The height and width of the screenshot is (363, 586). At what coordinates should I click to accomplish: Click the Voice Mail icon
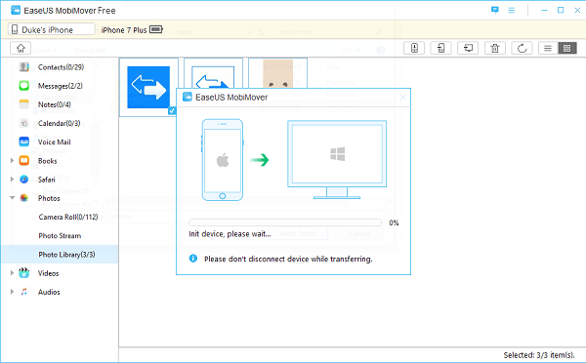pos(23,141)
